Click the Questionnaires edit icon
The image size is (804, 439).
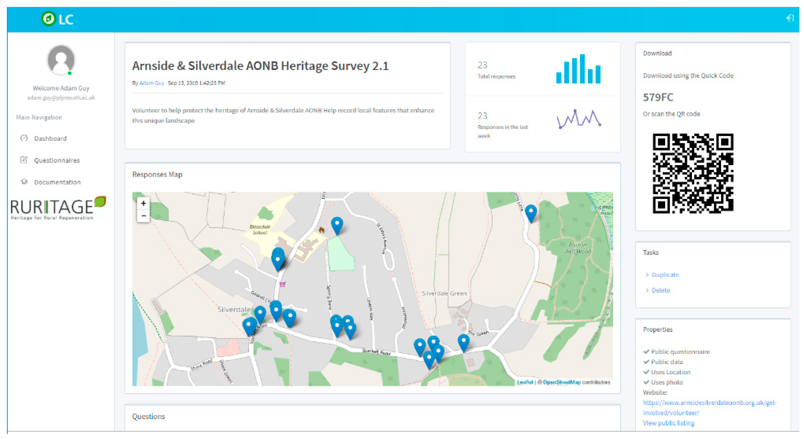(x=24, y=160)
